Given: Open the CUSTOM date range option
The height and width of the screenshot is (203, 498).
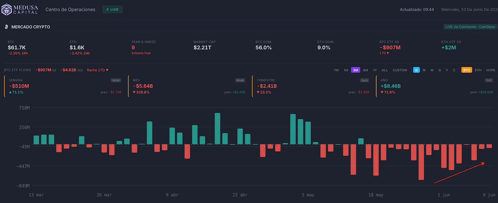Looking at the screenshot, I should point(400,70).
